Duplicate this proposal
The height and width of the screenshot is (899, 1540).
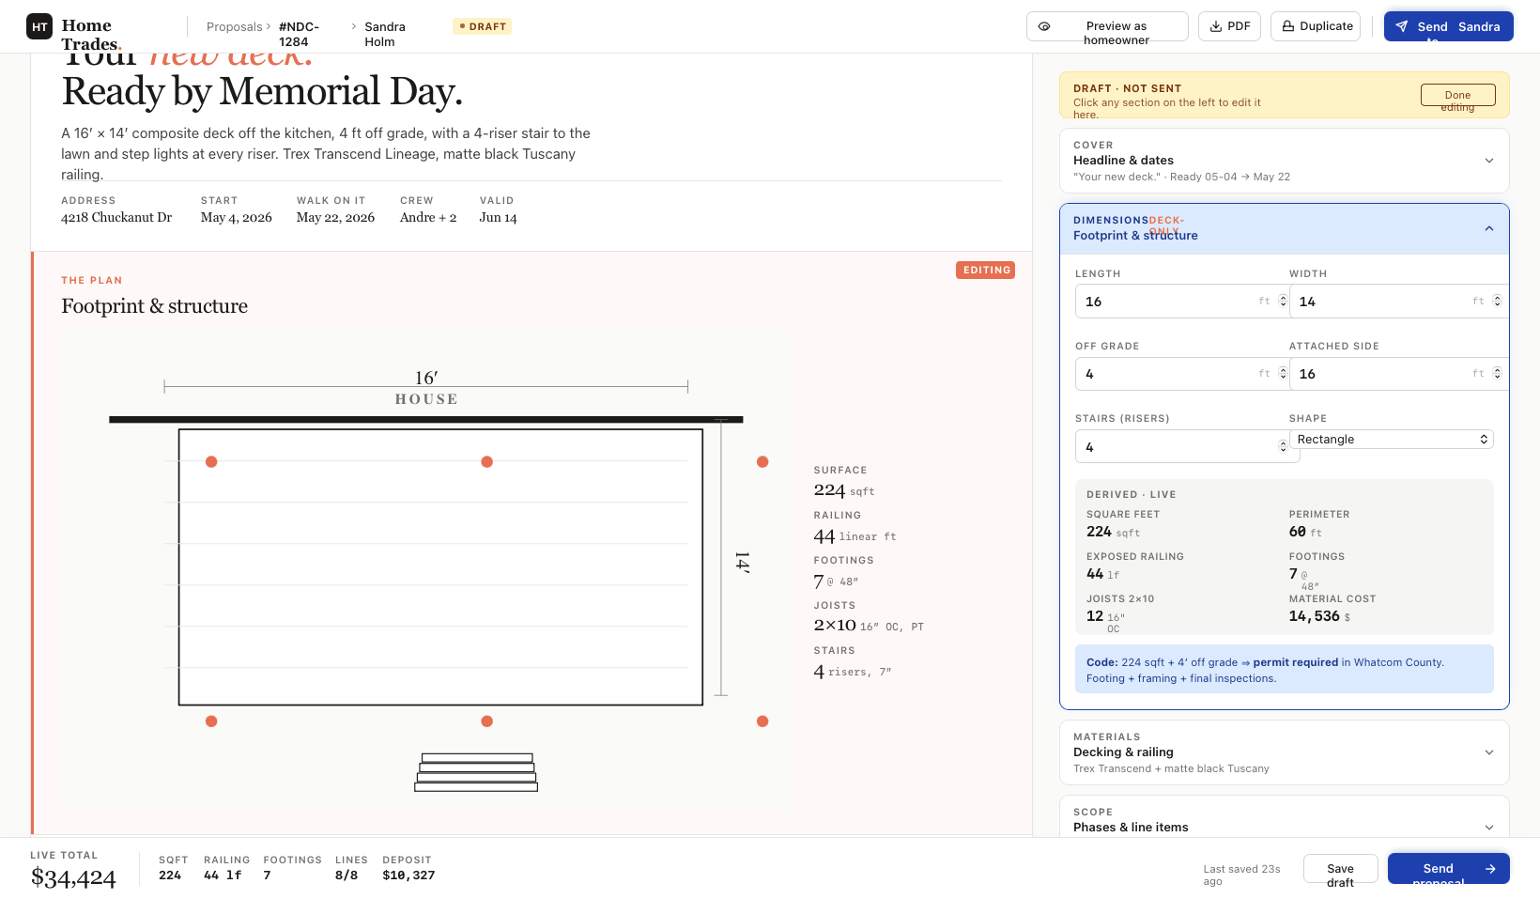tap(1317, 26)
